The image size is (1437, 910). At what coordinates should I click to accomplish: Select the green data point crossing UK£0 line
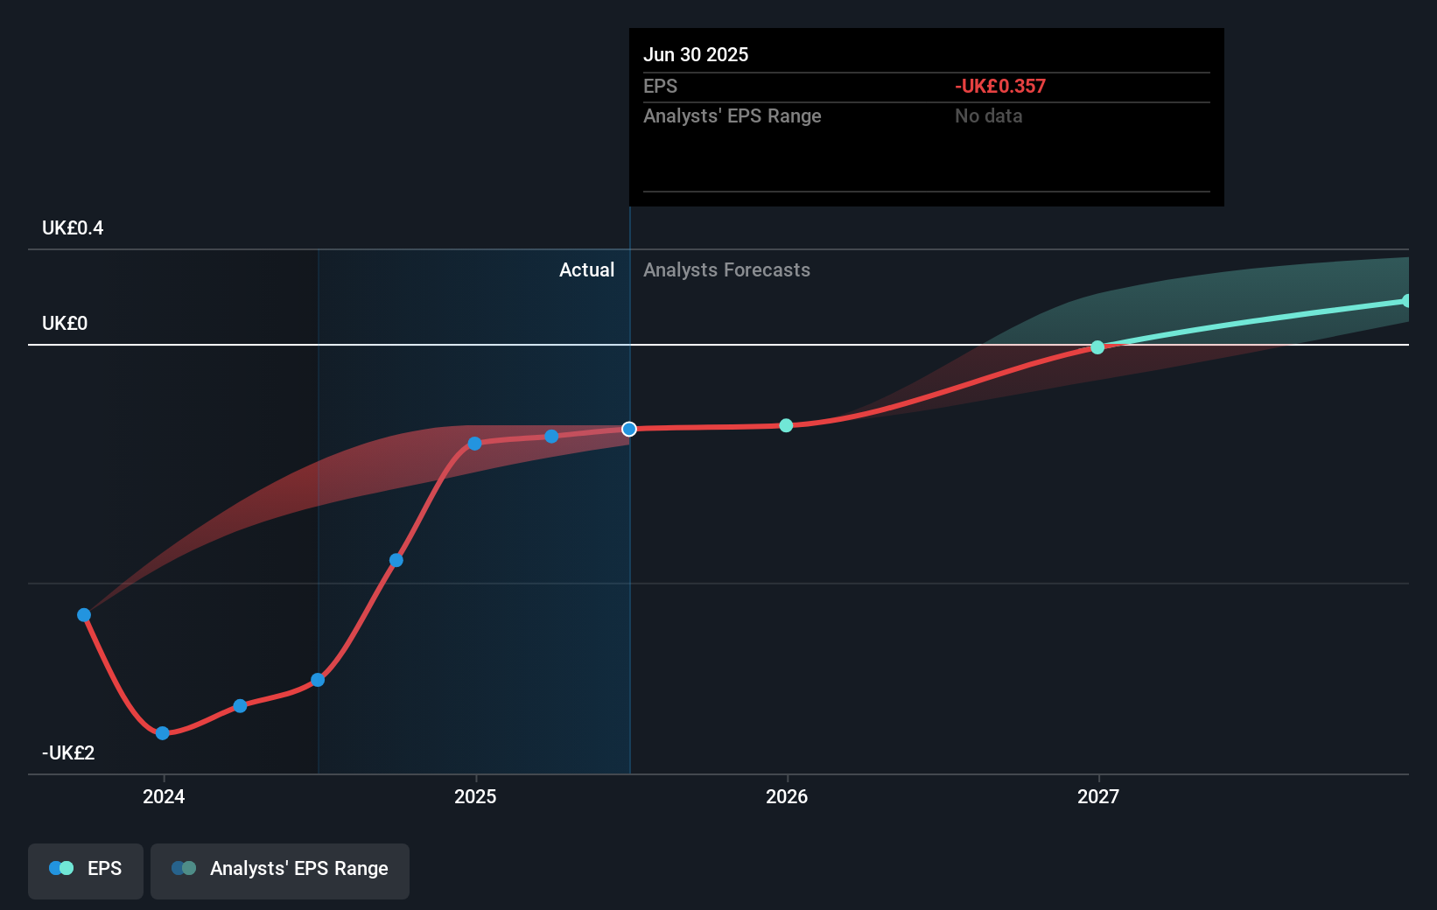point(1097,347)
